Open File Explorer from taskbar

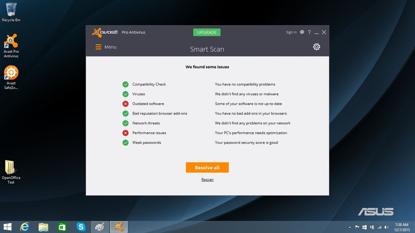pos(43,227)
